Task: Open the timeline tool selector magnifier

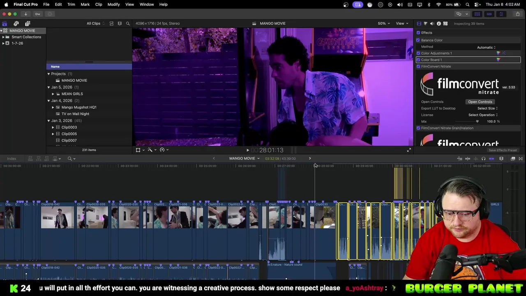Action: pyautogui.click(x=71, y=159)
